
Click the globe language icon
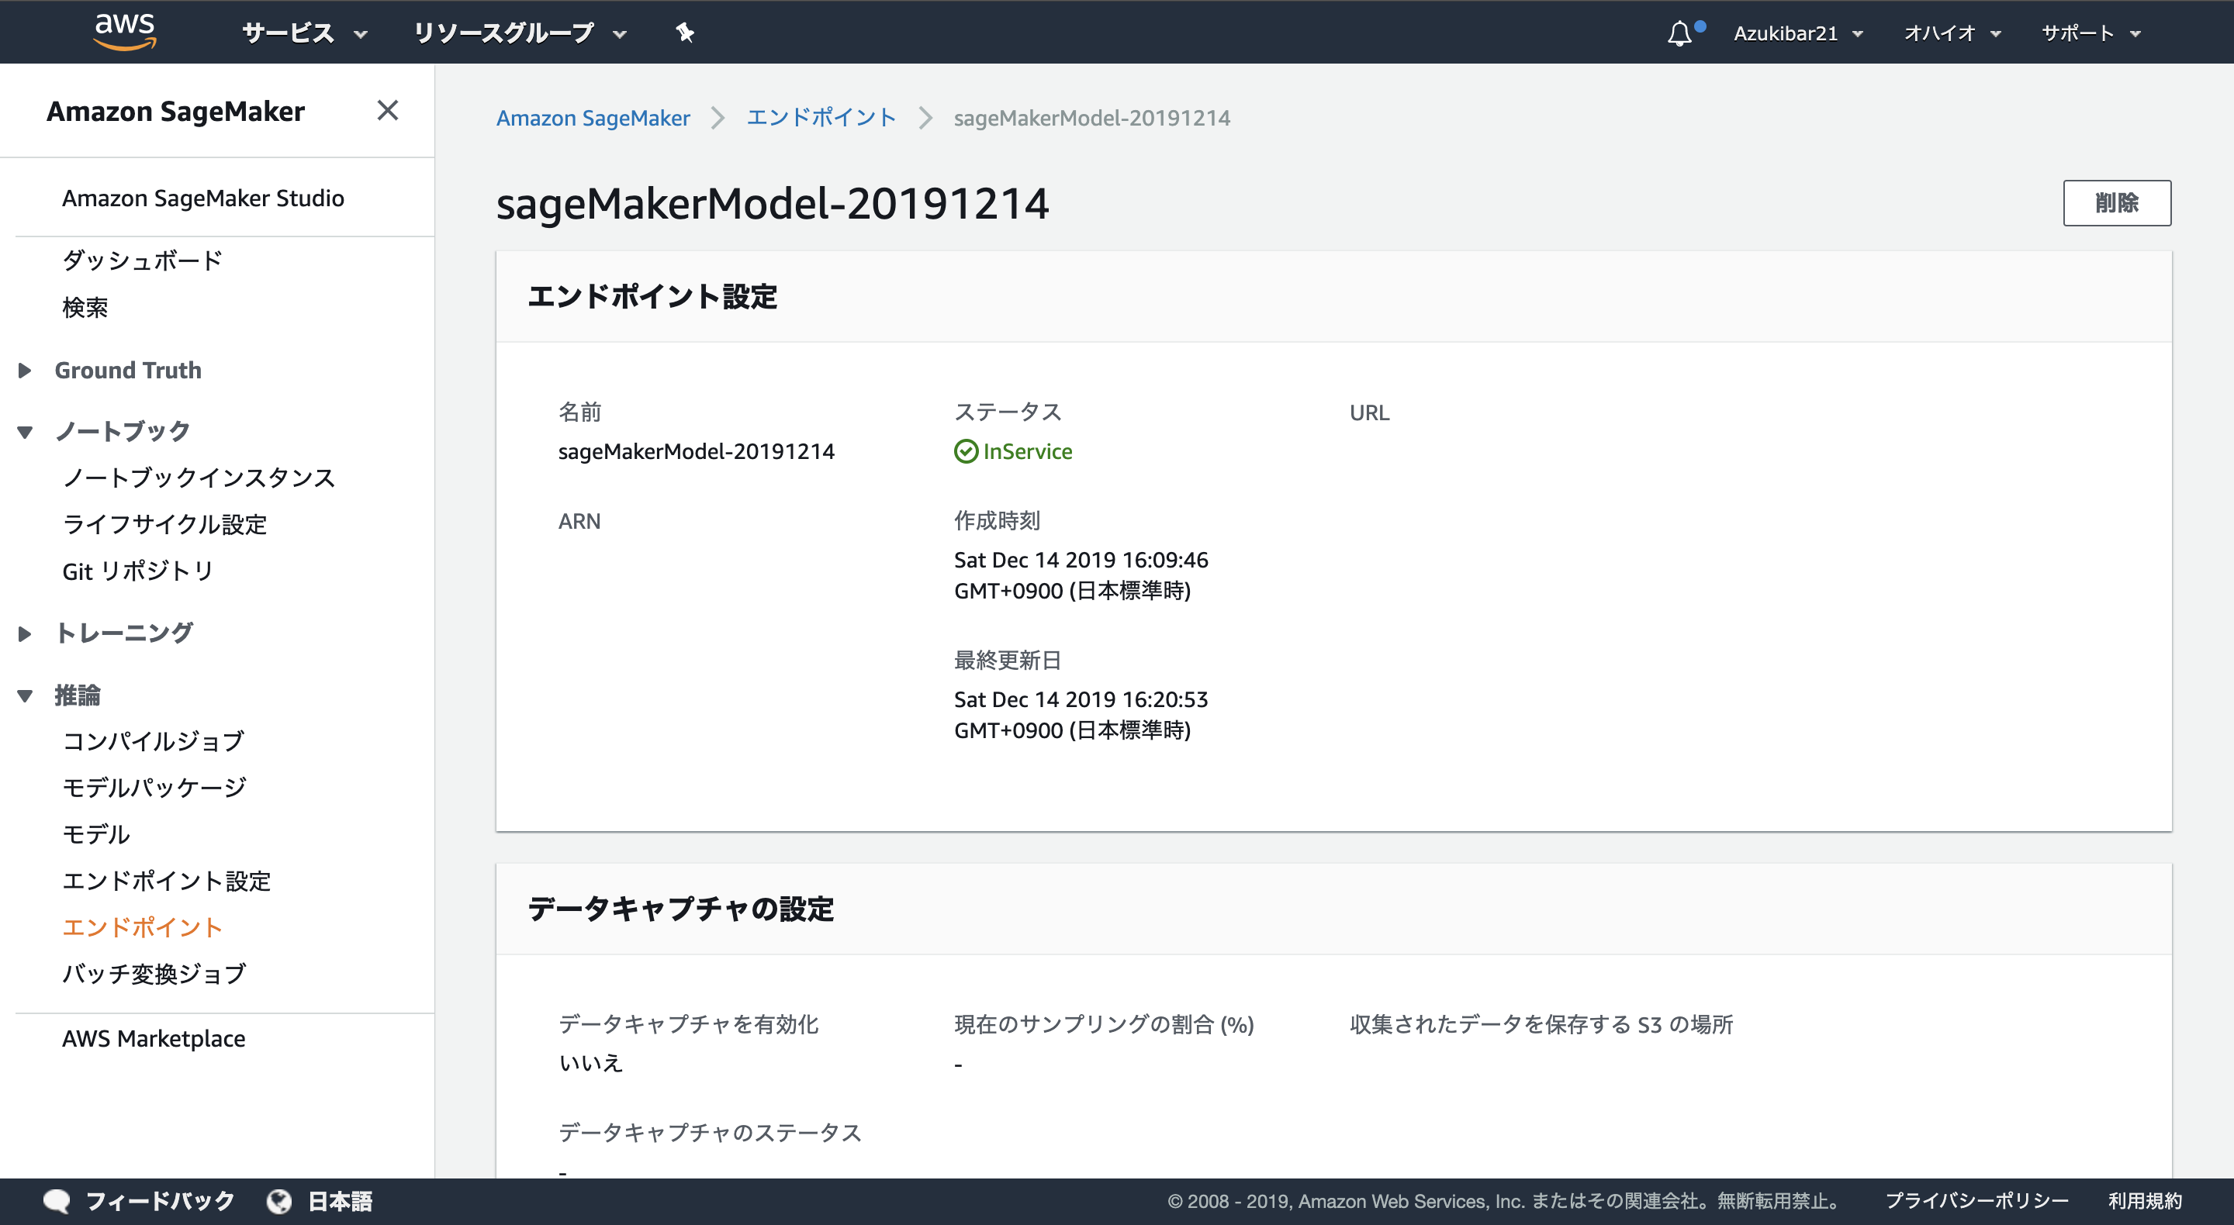(278, 1201)
